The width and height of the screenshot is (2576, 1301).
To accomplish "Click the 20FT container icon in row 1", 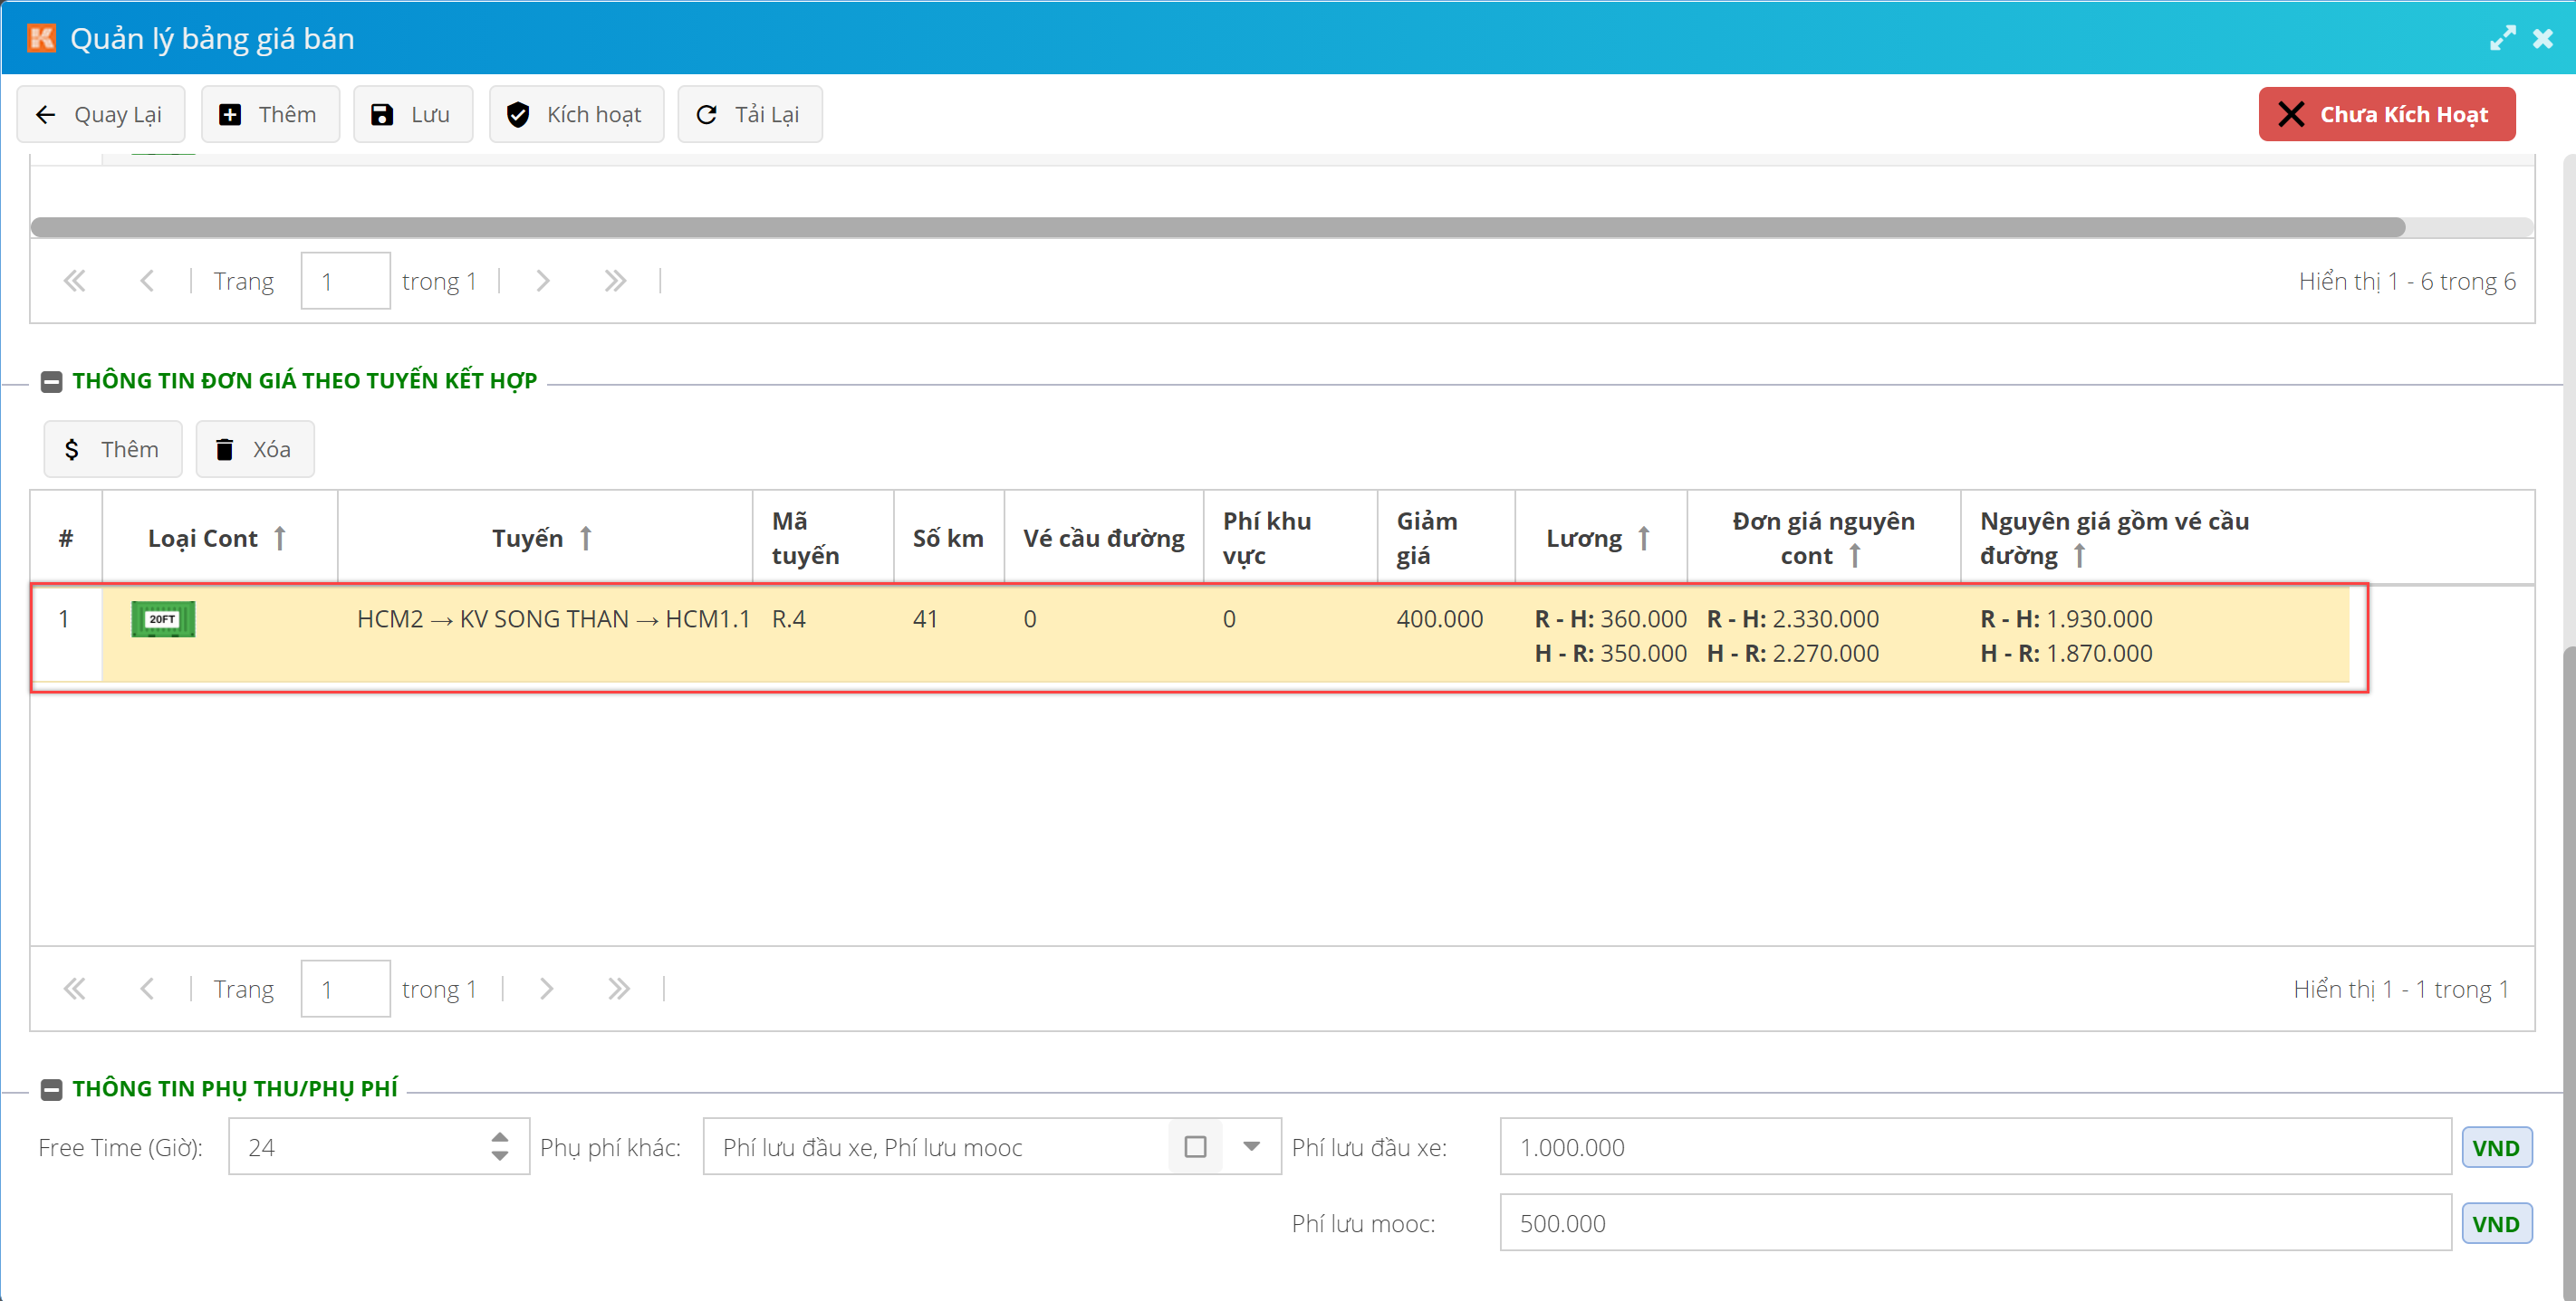I will [162, 619].
